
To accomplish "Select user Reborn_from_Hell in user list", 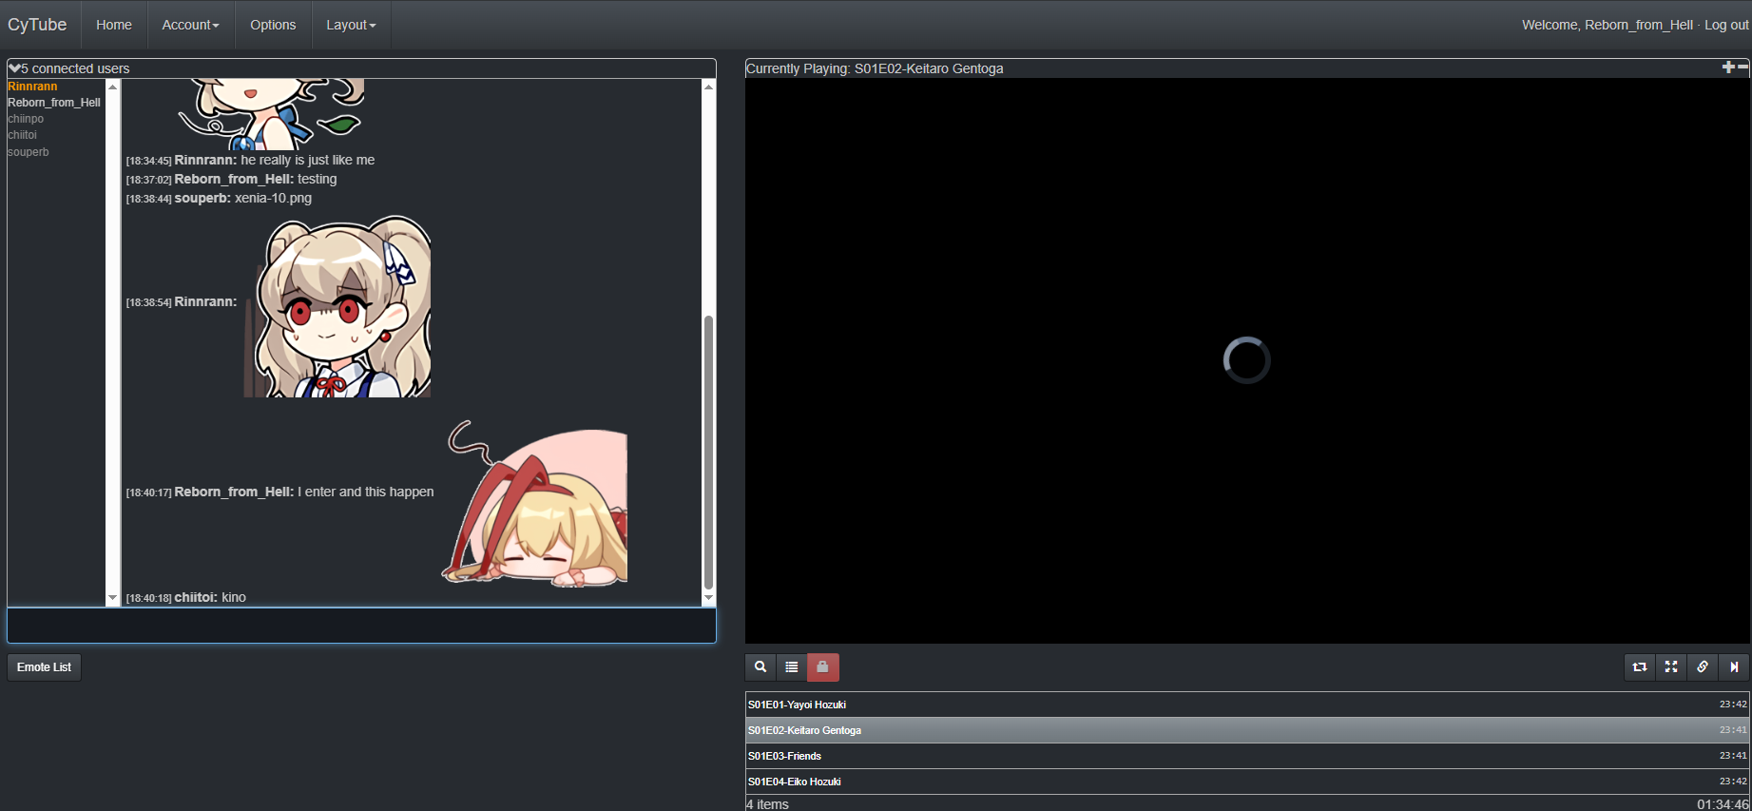I will [54, 103].
